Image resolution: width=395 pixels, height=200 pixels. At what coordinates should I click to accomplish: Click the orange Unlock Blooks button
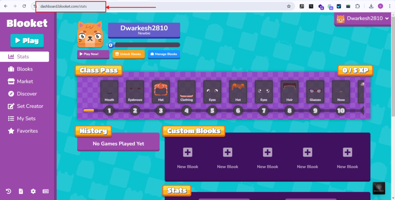click(128, 54)
